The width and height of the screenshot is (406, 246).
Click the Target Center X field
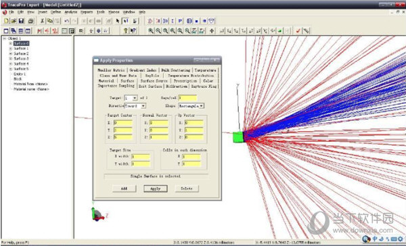123,123
